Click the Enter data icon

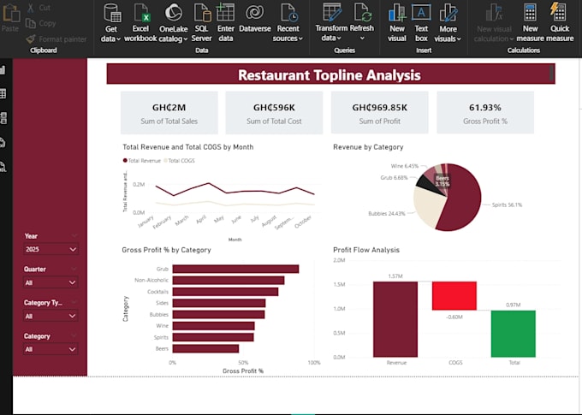pyautogui.click(x=226, y=12)
